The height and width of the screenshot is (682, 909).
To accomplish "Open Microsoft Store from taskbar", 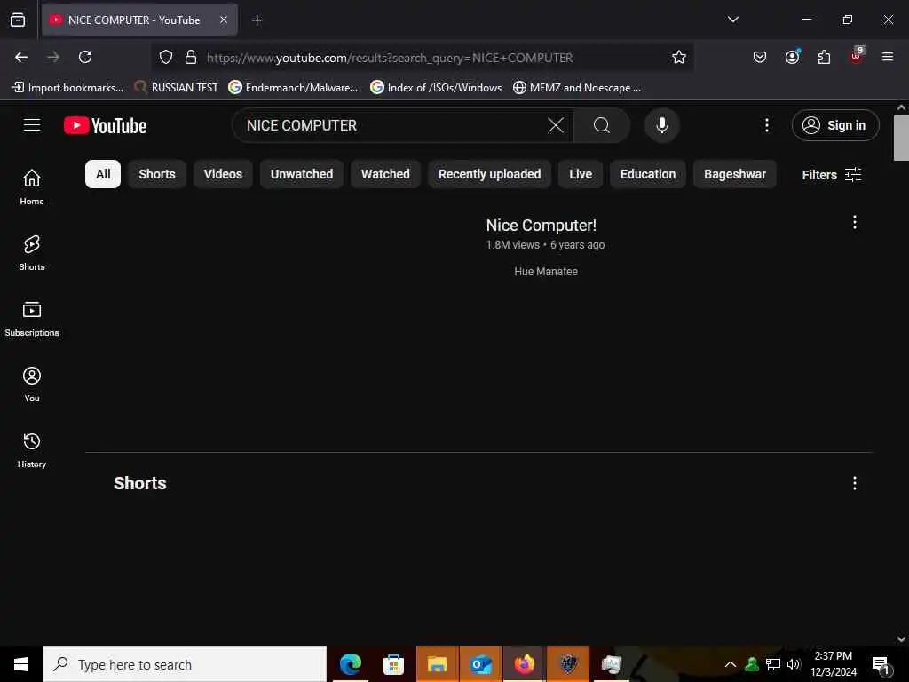I will point(393,664).
